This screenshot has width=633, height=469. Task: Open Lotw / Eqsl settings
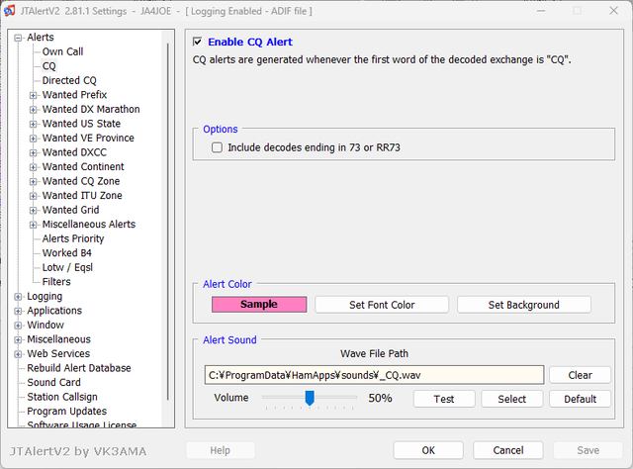67,267
